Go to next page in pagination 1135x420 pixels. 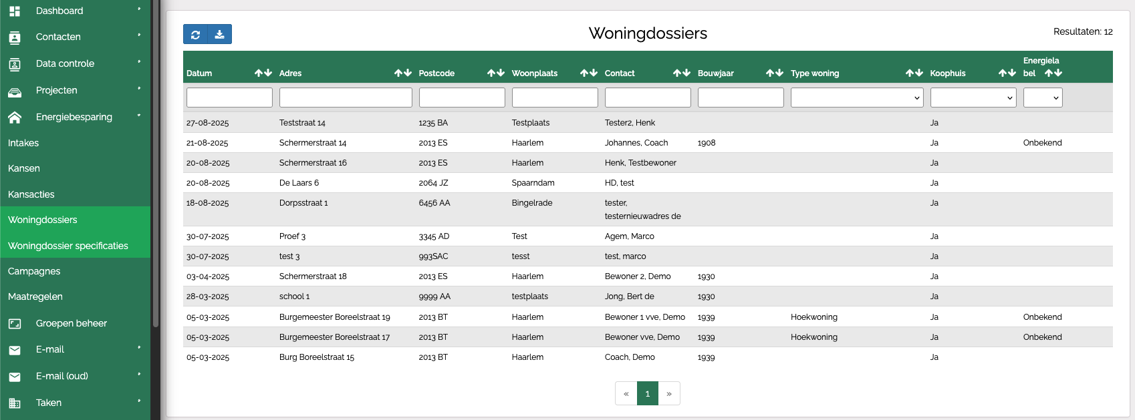point(669,393)
